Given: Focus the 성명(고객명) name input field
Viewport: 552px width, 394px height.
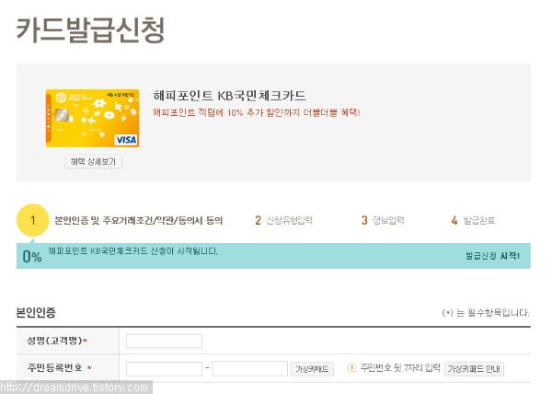Looking at the screenshot, I should 164,341.
